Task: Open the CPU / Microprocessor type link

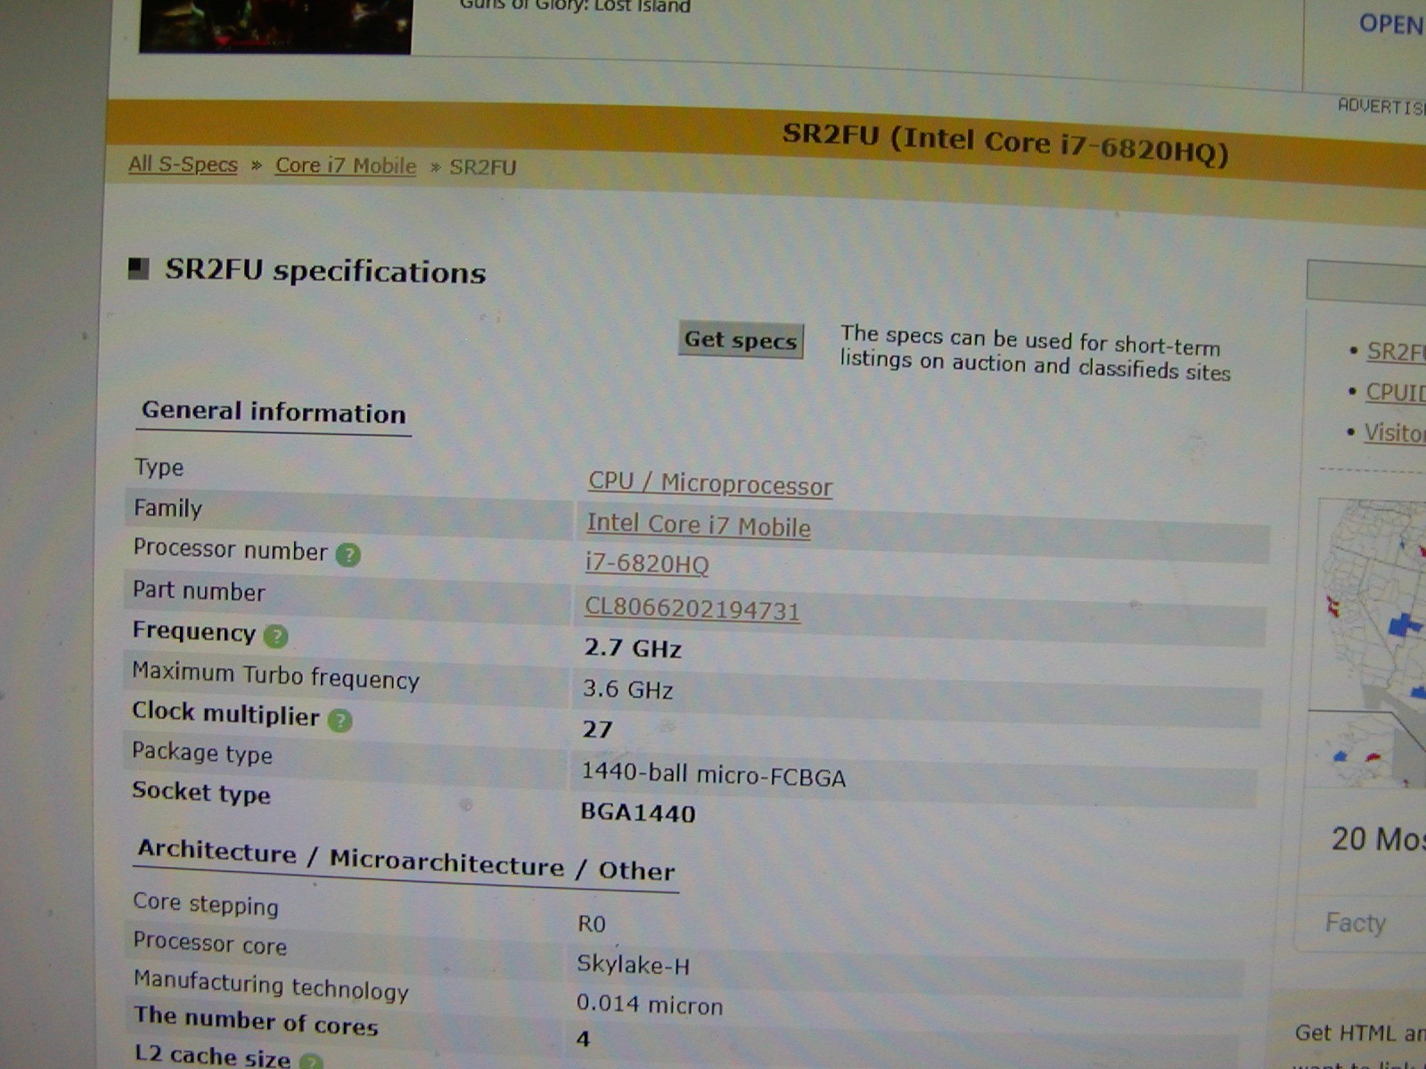Action: pyautogui.click(x=710, y=483)
